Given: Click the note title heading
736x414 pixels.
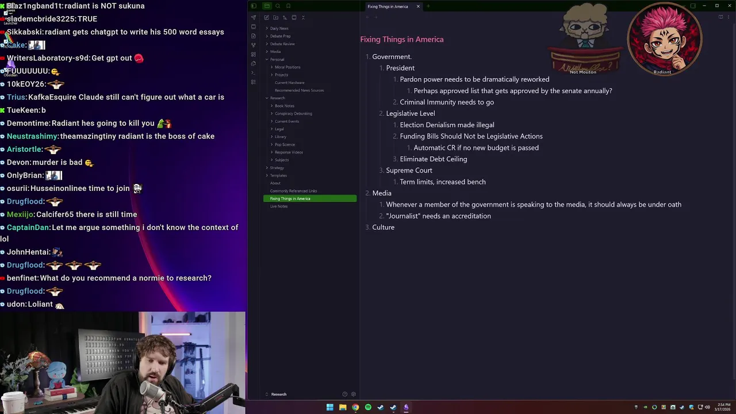Looking at the screenshot, I should click(402, 39).
